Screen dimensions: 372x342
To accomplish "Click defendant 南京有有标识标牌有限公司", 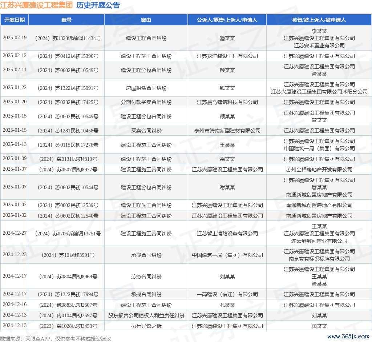I will pyautogui.click(x=319, y=259).
